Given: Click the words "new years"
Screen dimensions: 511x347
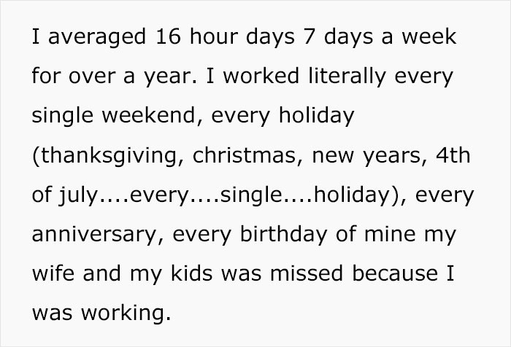Looking at the screenshot, I should pos(361,155).
